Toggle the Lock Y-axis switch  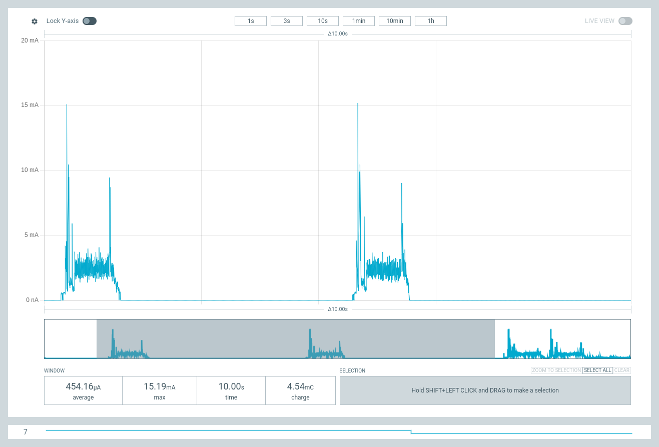click(x=90, y=21)
